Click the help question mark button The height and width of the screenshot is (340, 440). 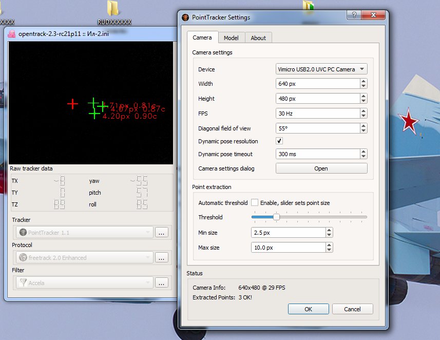click(x=354, y=15)
